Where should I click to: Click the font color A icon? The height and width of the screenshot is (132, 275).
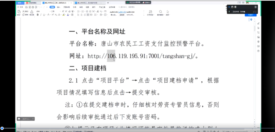[68, 15]
